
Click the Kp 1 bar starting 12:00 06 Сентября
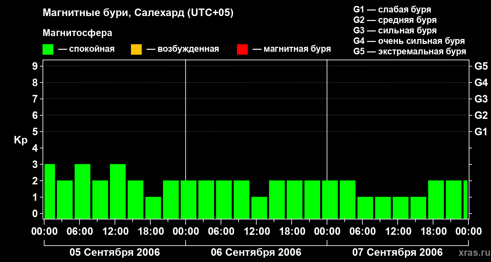(259, 208)
